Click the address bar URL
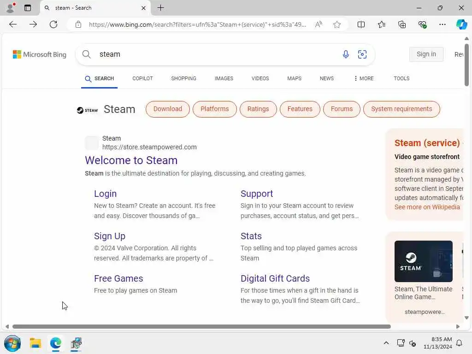Viewport: 472px width, 354px height. pos(197,24)
